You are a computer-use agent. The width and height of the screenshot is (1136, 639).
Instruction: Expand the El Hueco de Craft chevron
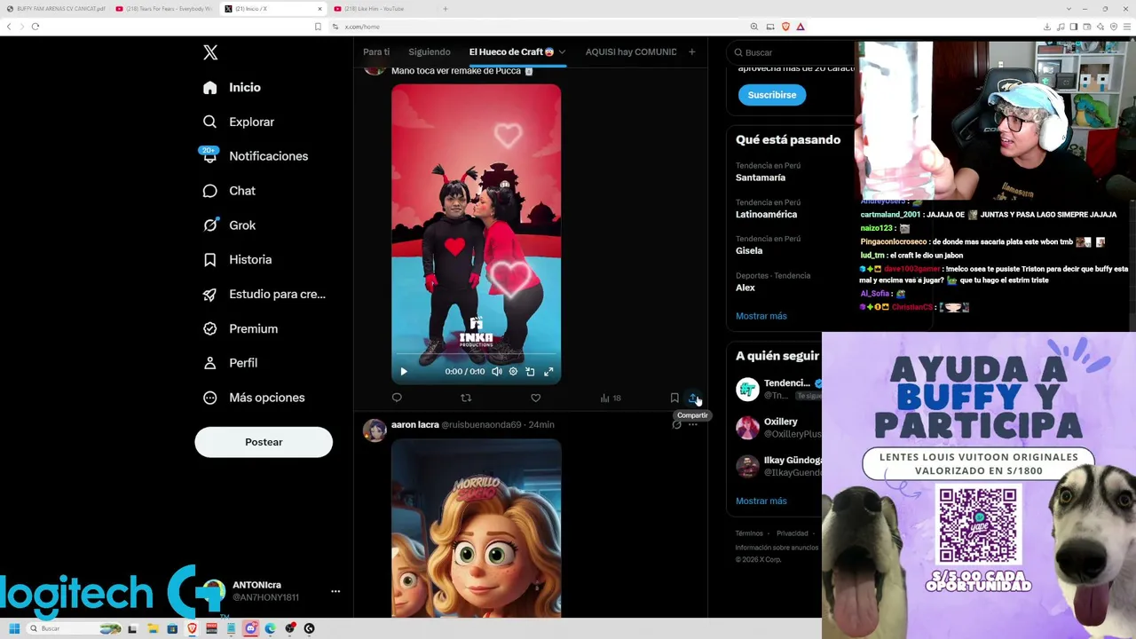(562, 51)
